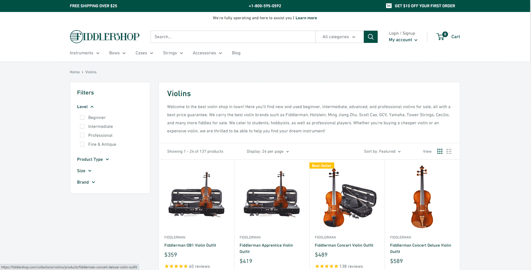Expand the Size filter

point(84,171)
